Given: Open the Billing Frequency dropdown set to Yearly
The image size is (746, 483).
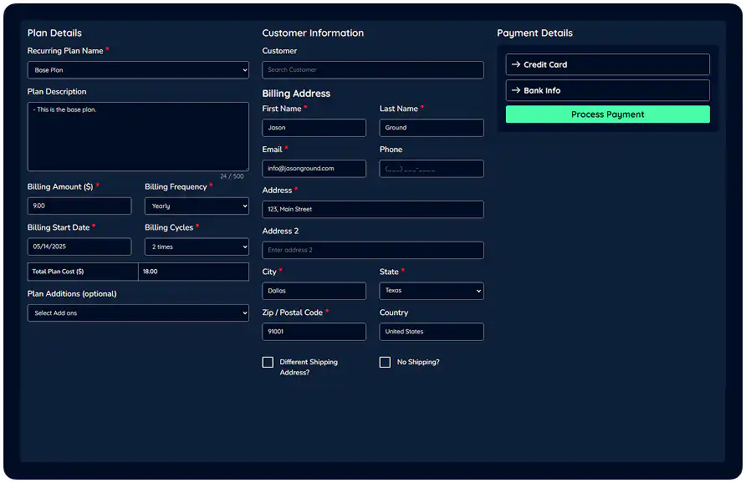Looking at the screenshot, I should pyautogui.click(x=197, y=206).
